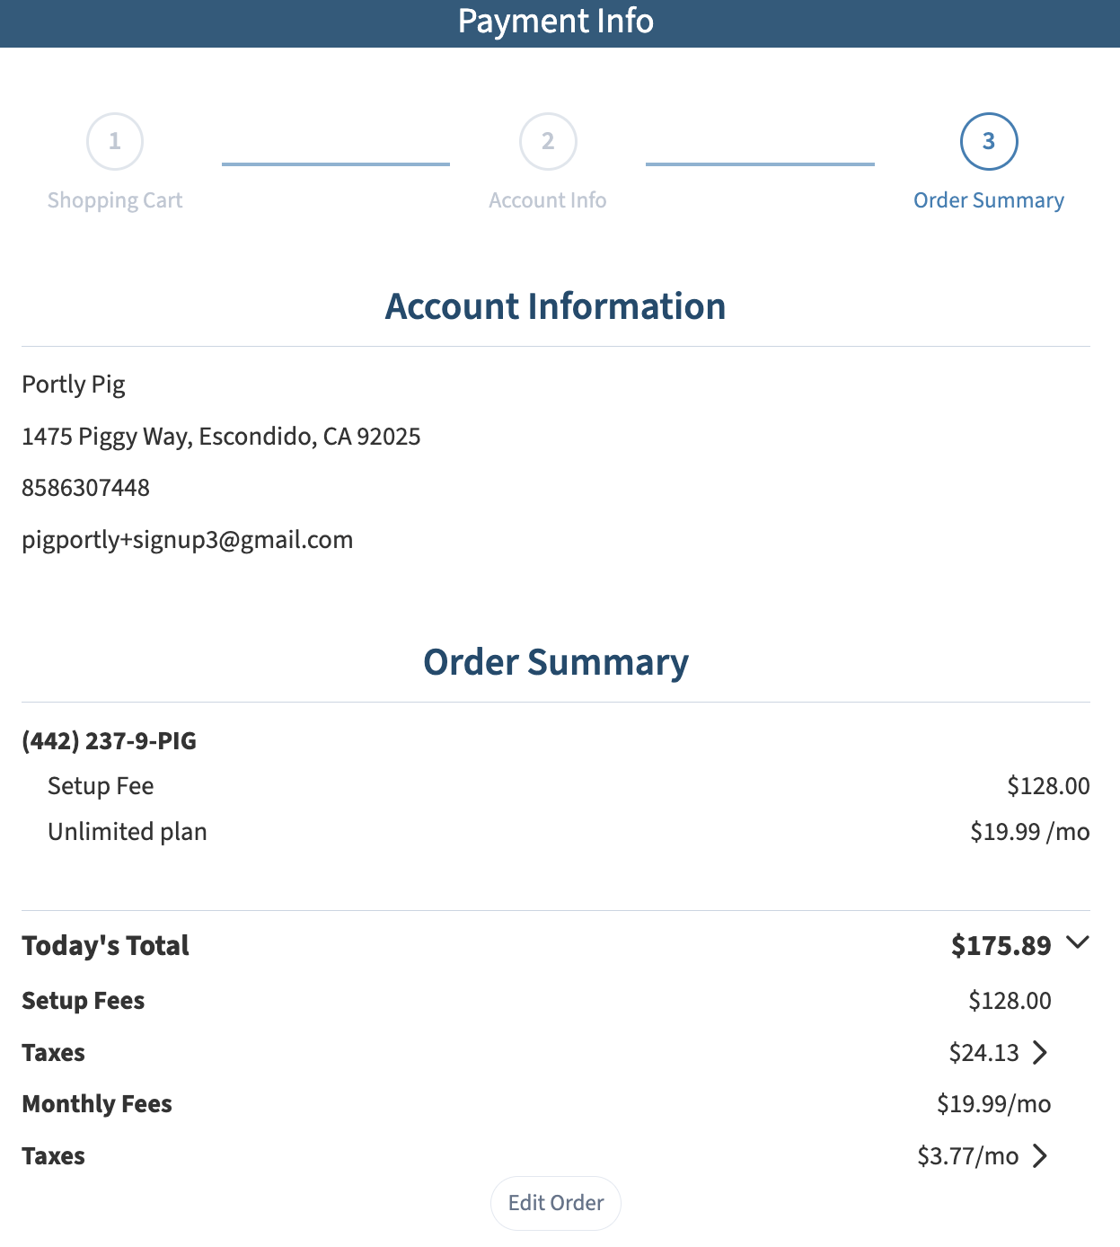Collapse Today's Total chevron
The width and height of the screenshot is (1120, 1247).
point(1077,942)
